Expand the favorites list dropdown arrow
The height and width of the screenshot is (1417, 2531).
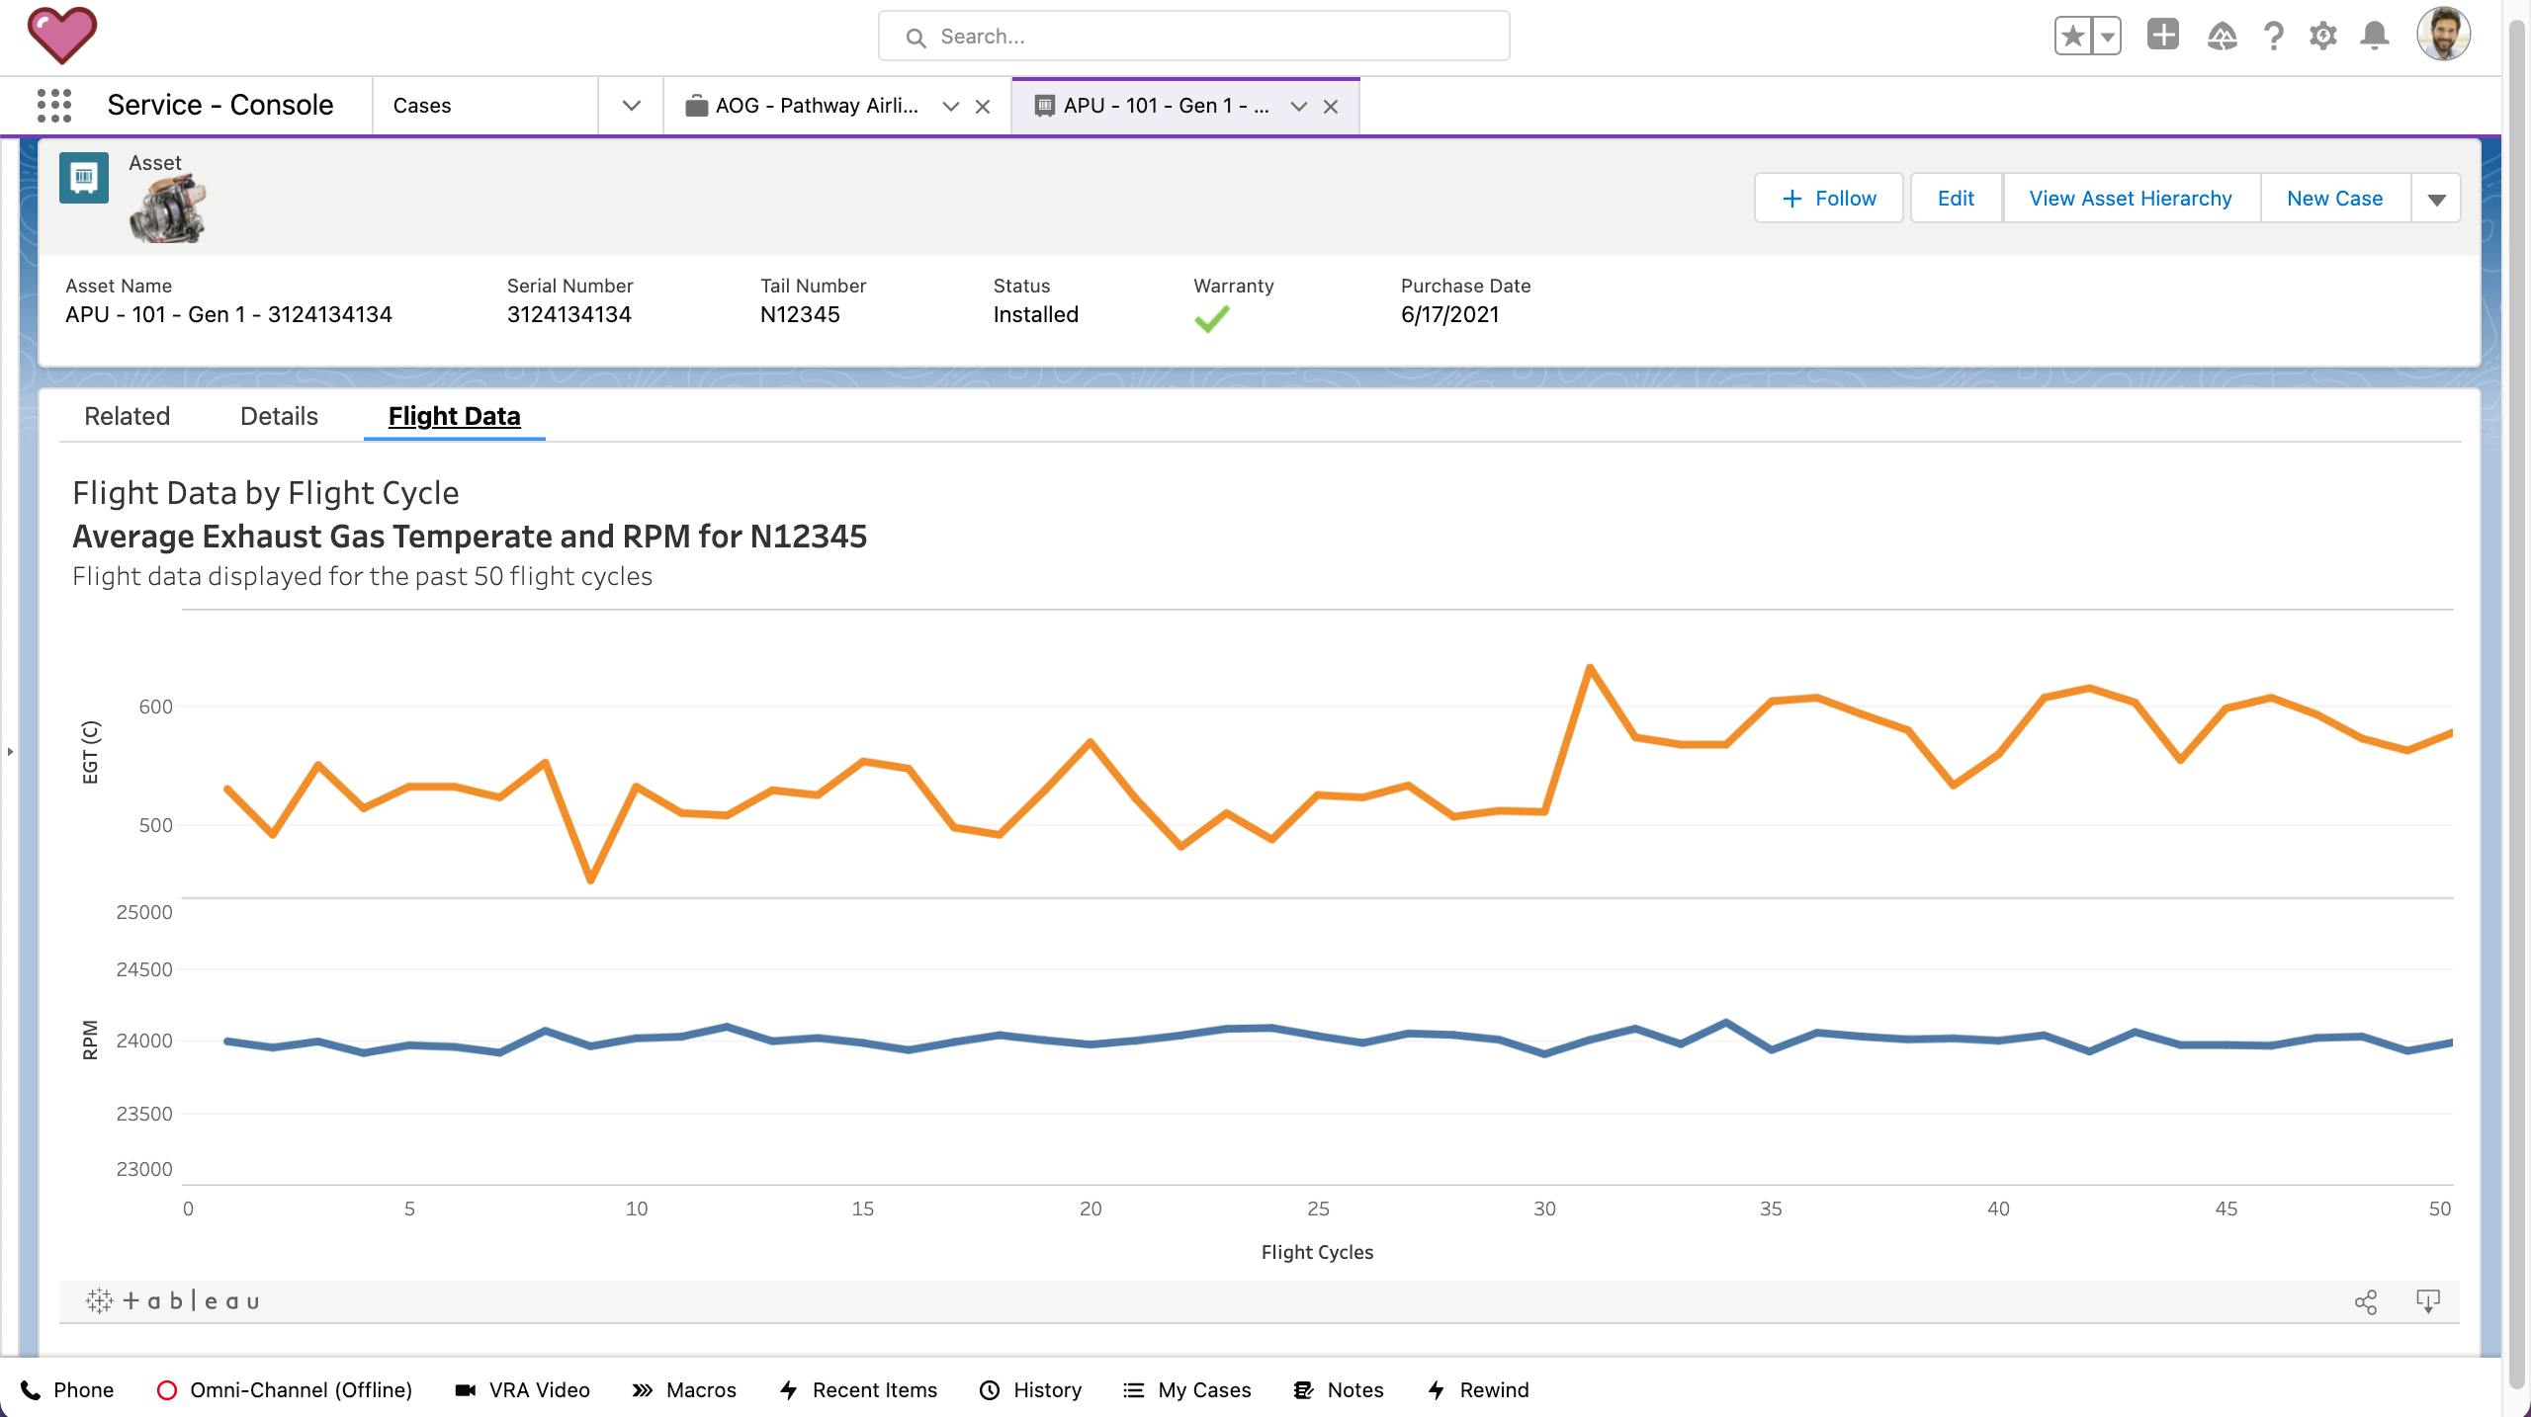[2107, 37]
